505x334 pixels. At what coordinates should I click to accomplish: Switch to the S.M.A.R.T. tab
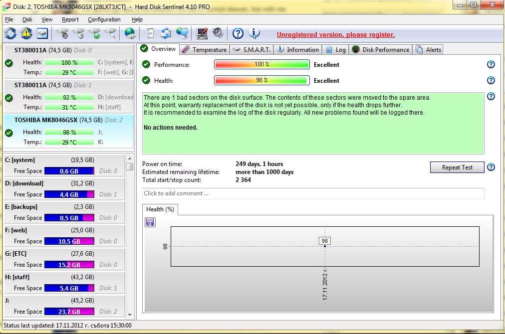[x=252, y=49]
